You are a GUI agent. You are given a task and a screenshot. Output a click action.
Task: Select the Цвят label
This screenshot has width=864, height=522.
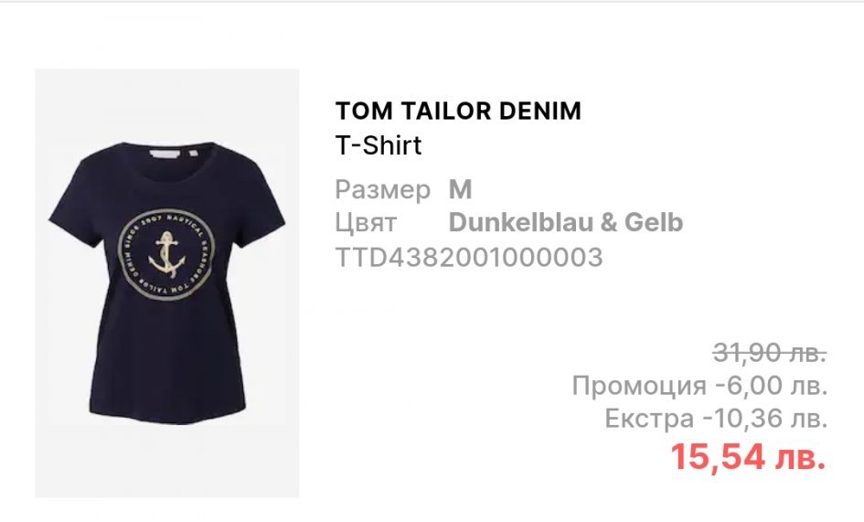coord(366,223)
